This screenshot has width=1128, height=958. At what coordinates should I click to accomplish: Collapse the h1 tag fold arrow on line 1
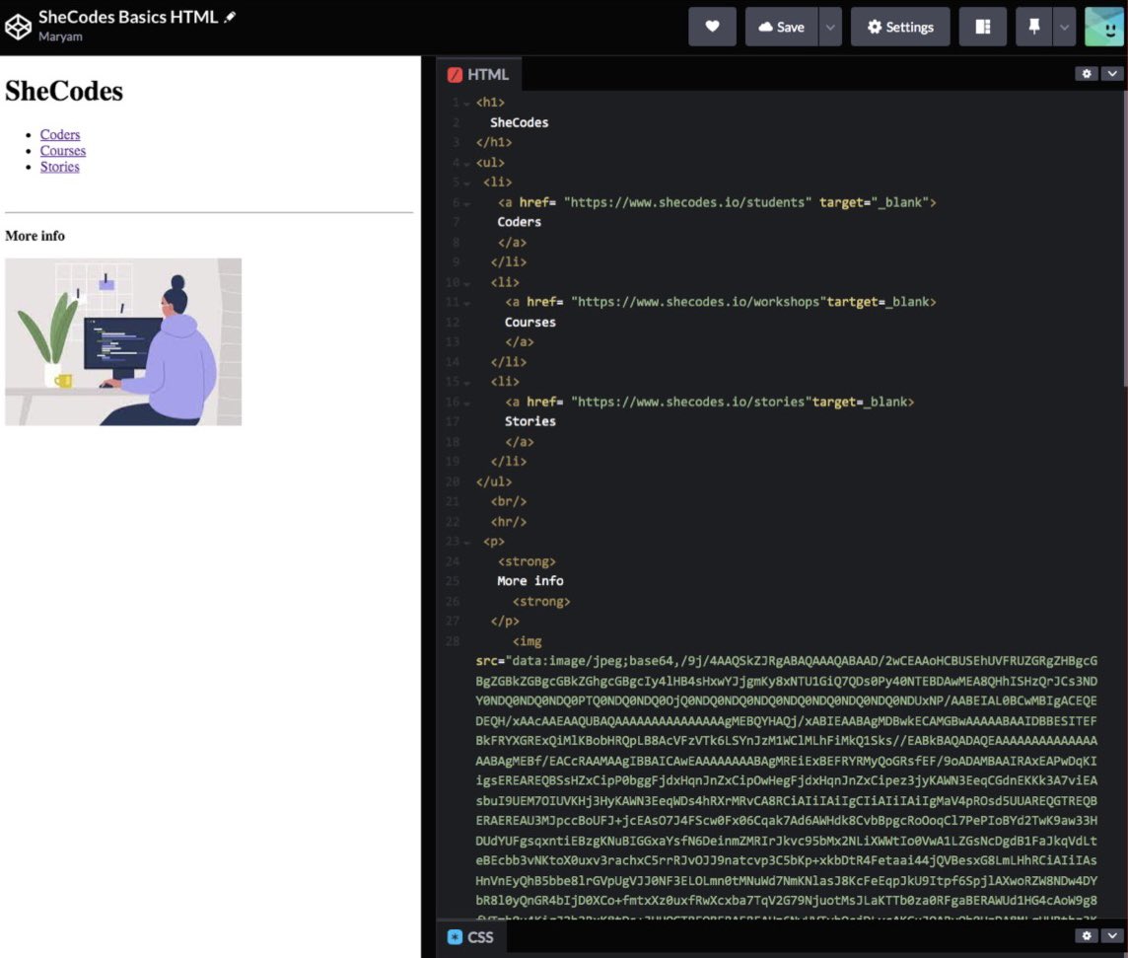tap(466, 104)
